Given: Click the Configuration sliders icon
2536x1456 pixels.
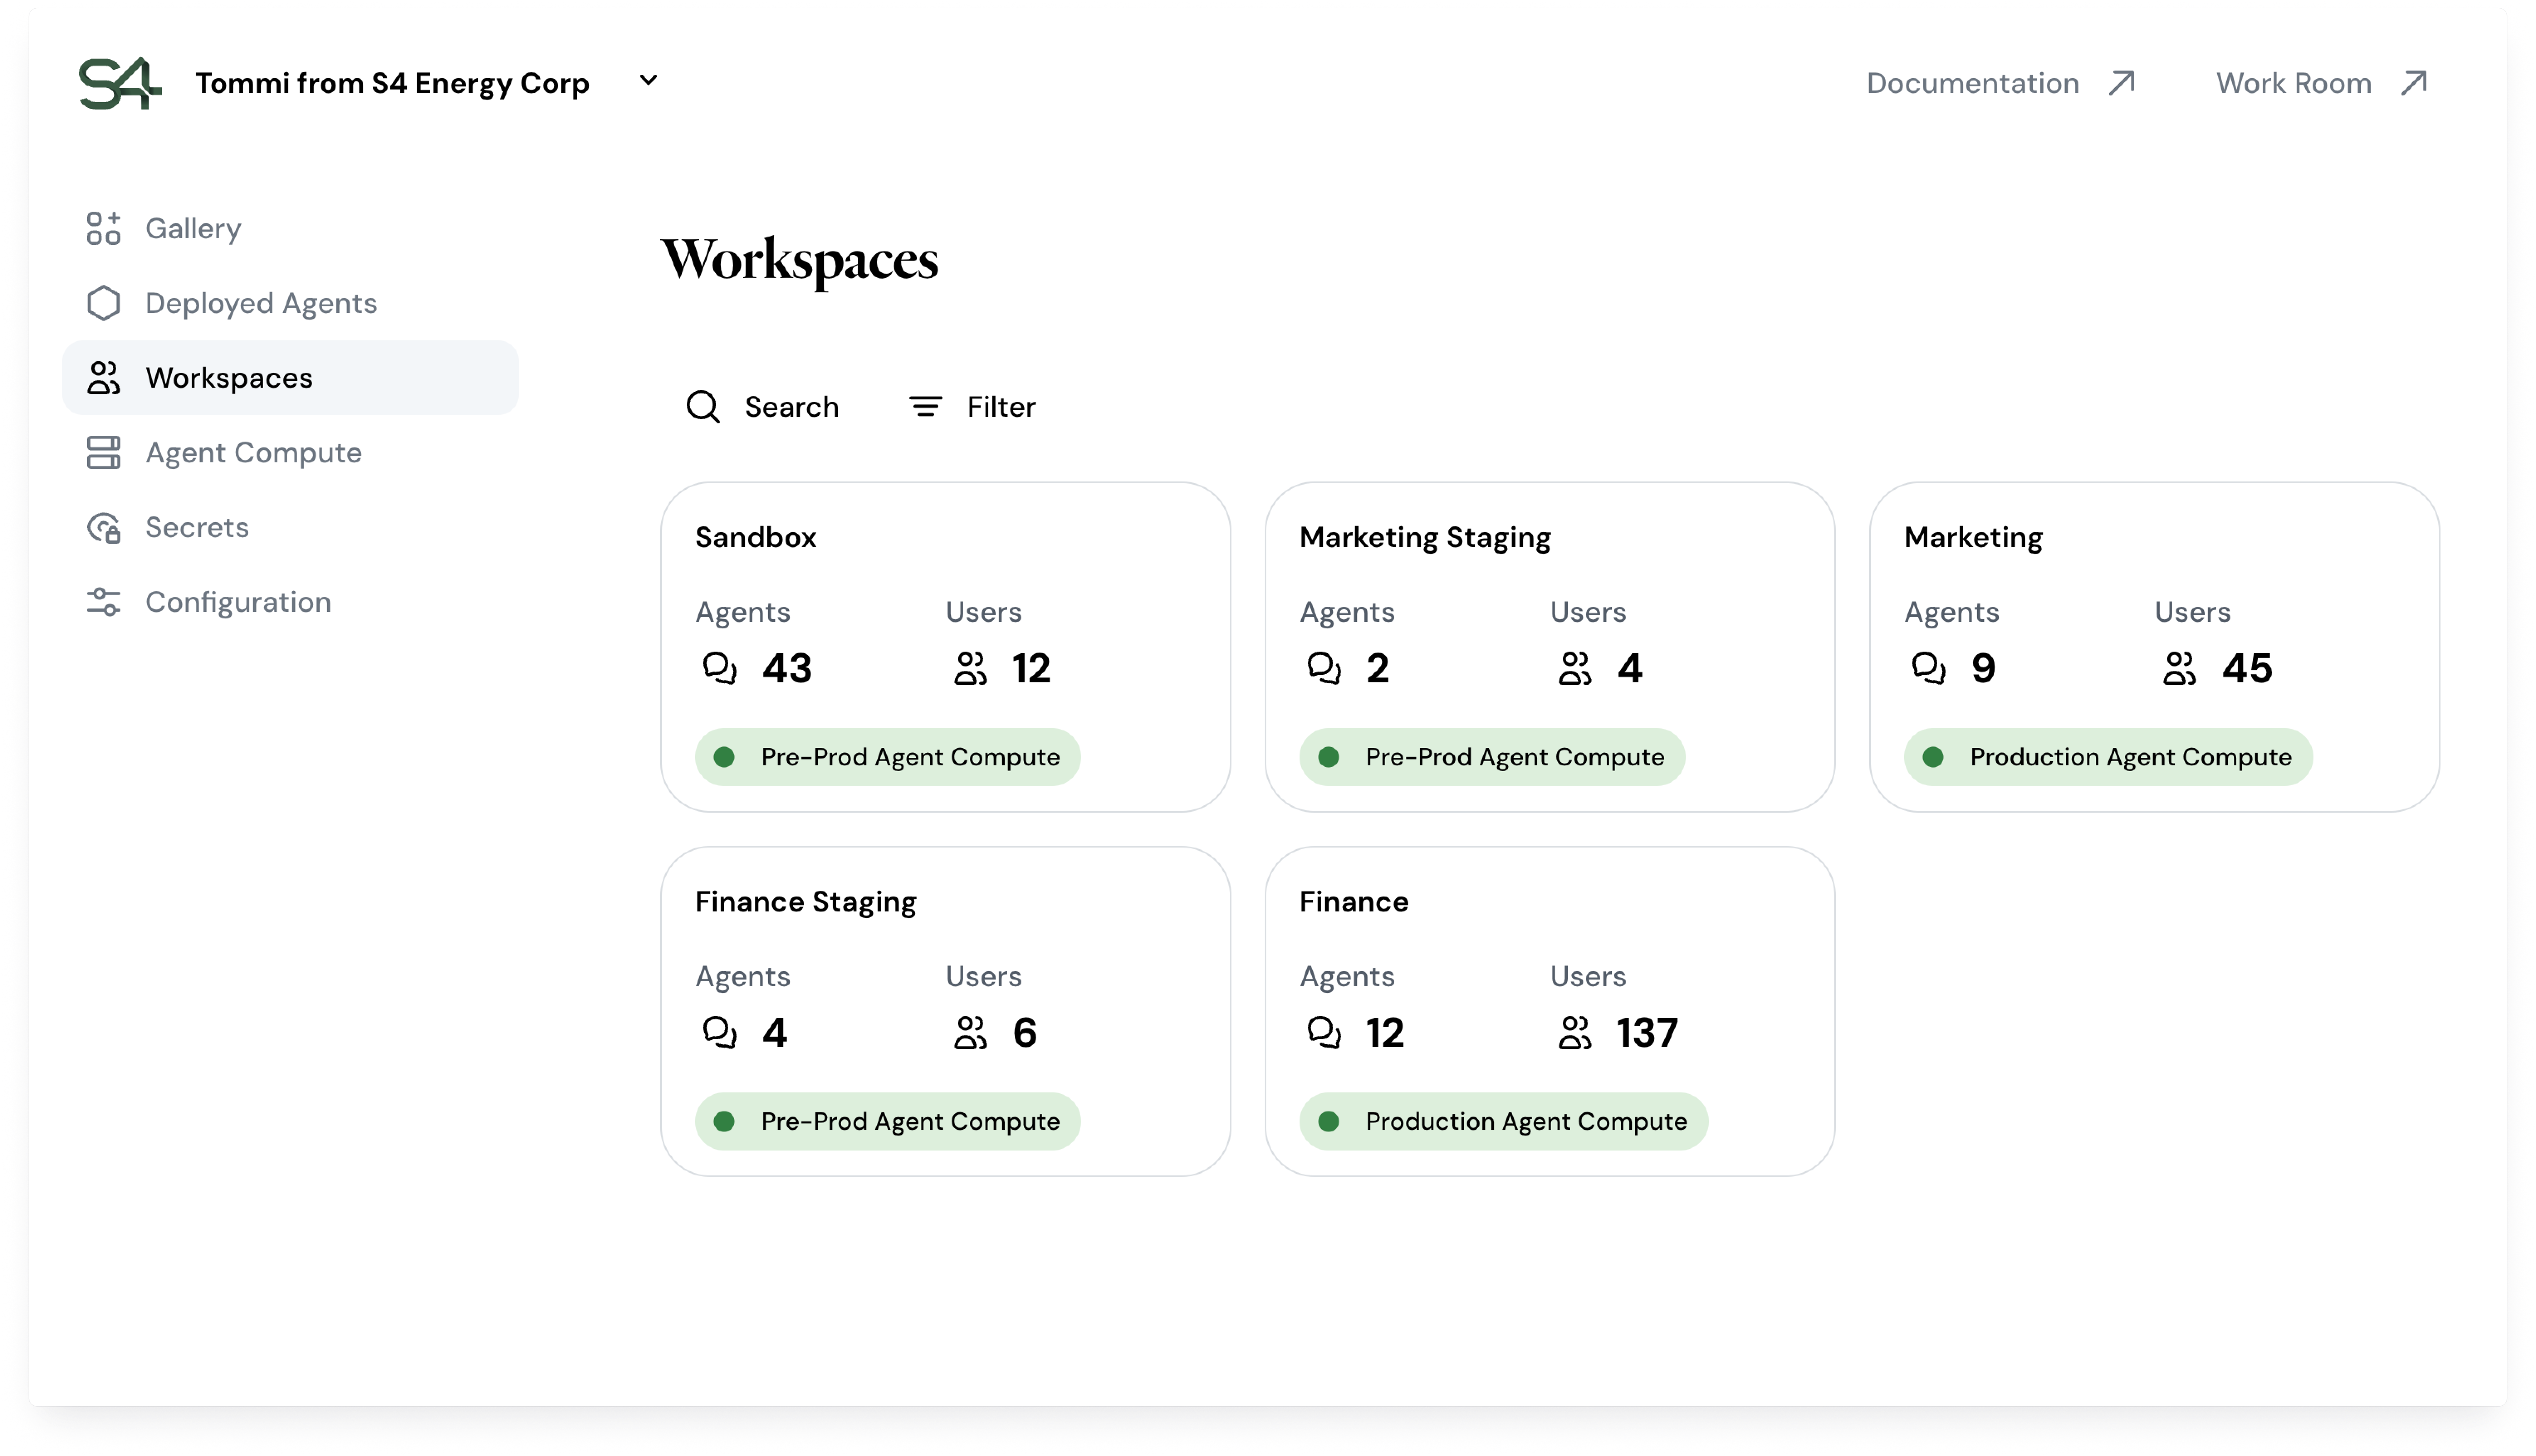Looking at the screenshot, I should click(x=103, y=602).
